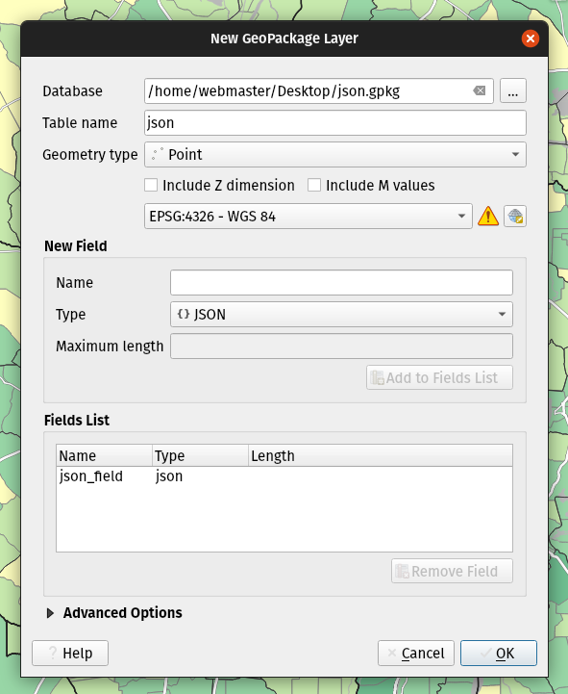The image size is (568, 694).
Task: Close the New GeoPackage Layer dialog
Action: click(x=530, y=39)
